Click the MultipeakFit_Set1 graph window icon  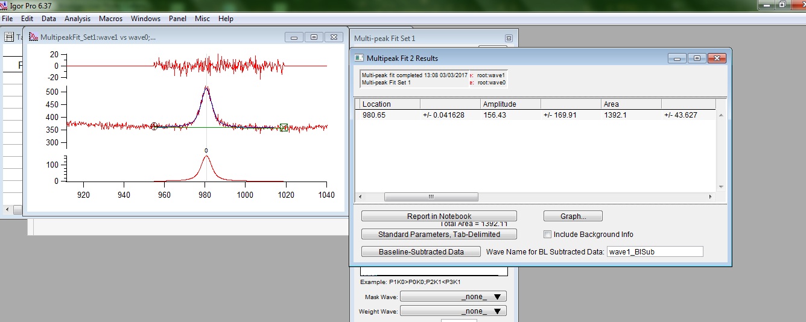pyautogui.click(x=33, y=37)
